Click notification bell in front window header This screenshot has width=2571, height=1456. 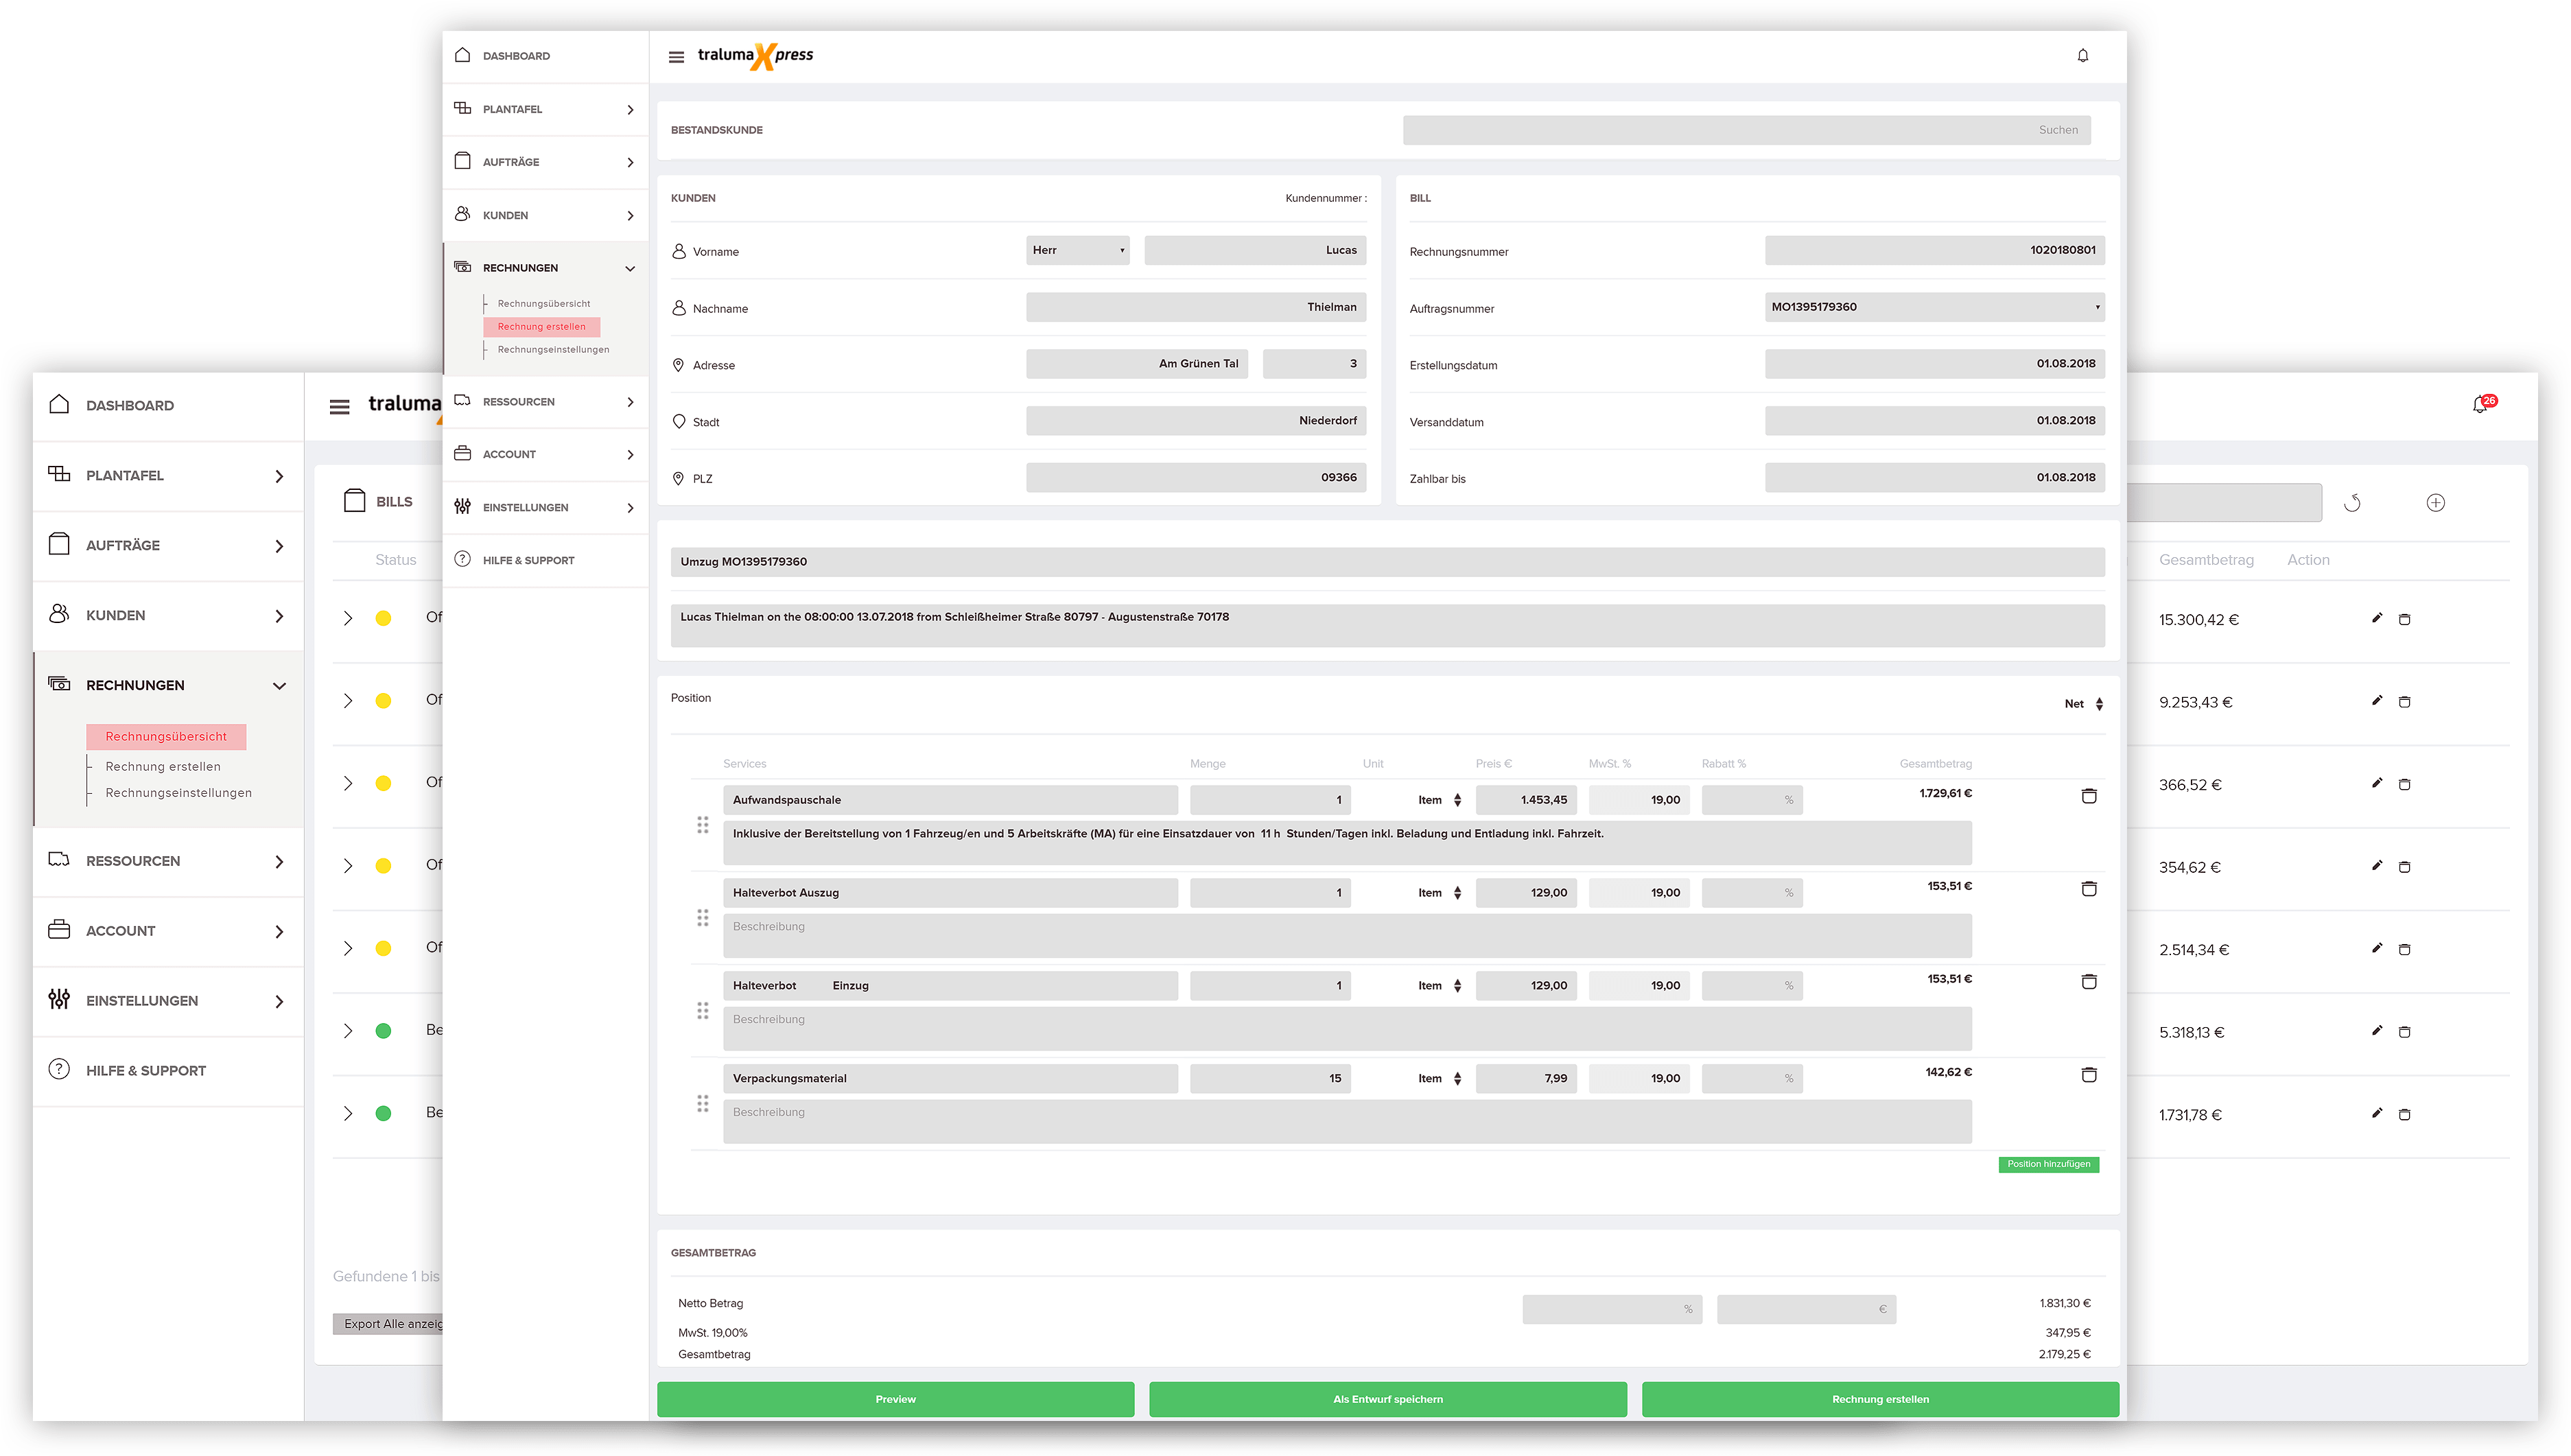tap(2083, 56)
